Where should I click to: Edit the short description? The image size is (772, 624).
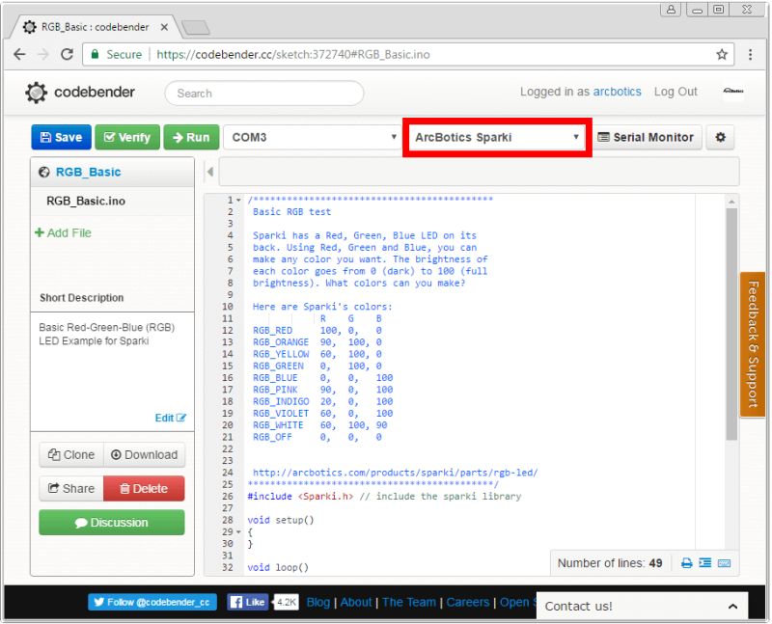171,418
